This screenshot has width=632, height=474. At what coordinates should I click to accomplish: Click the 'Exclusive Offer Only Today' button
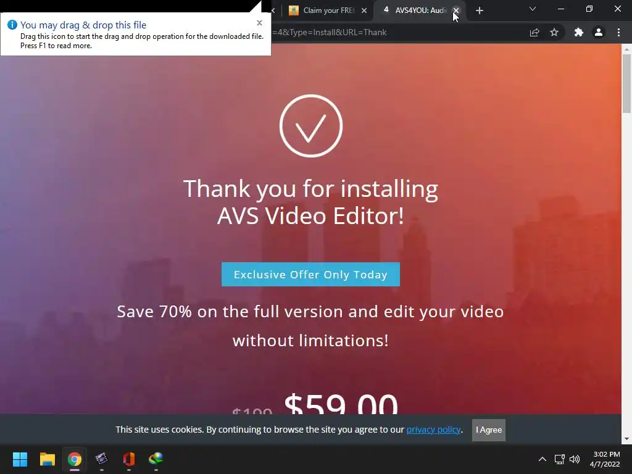click(x=310, y=275)
